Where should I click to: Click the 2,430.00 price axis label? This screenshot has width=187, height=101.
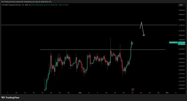pyautogui.click(x=182, y=66)
